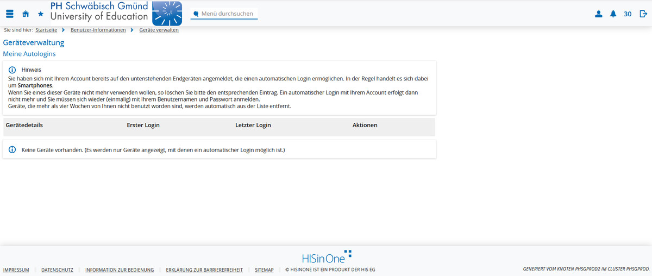This screenshot has height=276, width=652.
Task: Open the Impressum footer link
Action: (x=16, y=269)
